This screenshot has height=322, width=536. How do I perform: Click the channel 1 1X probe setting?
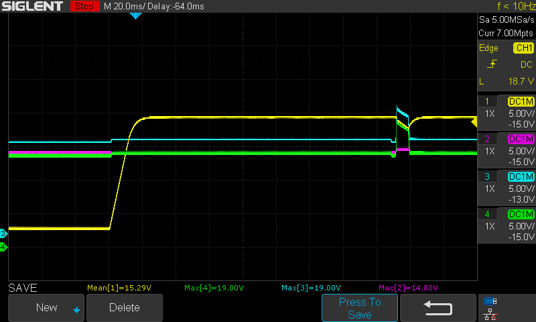pos(490,113)
